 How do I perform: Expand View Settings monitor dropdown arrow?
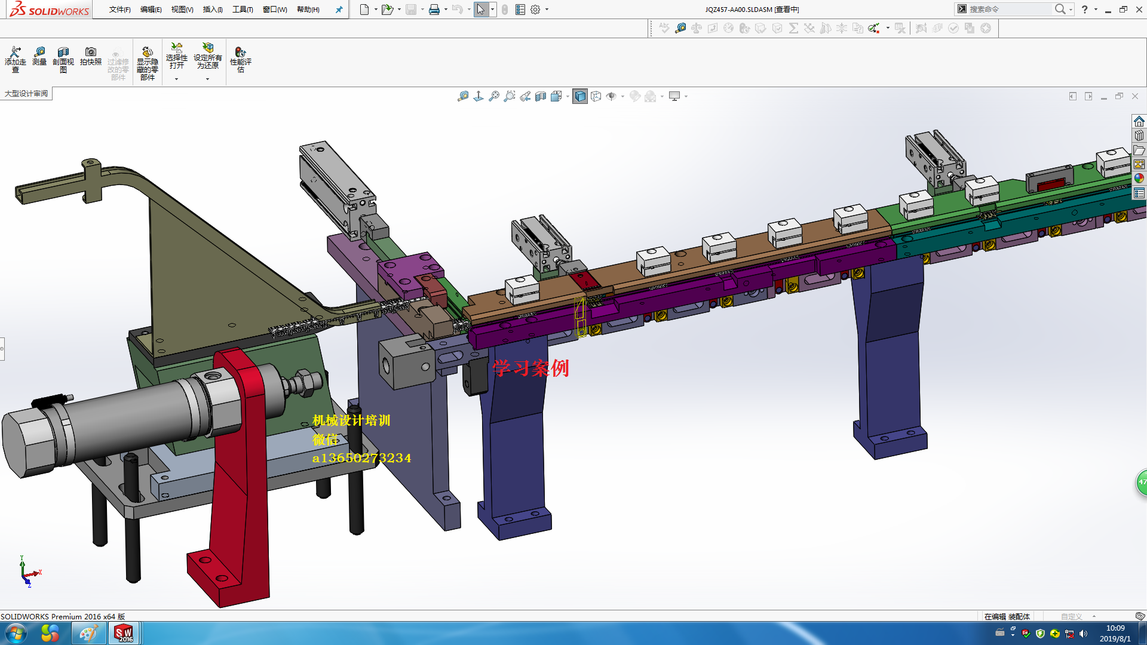(686, 96)
